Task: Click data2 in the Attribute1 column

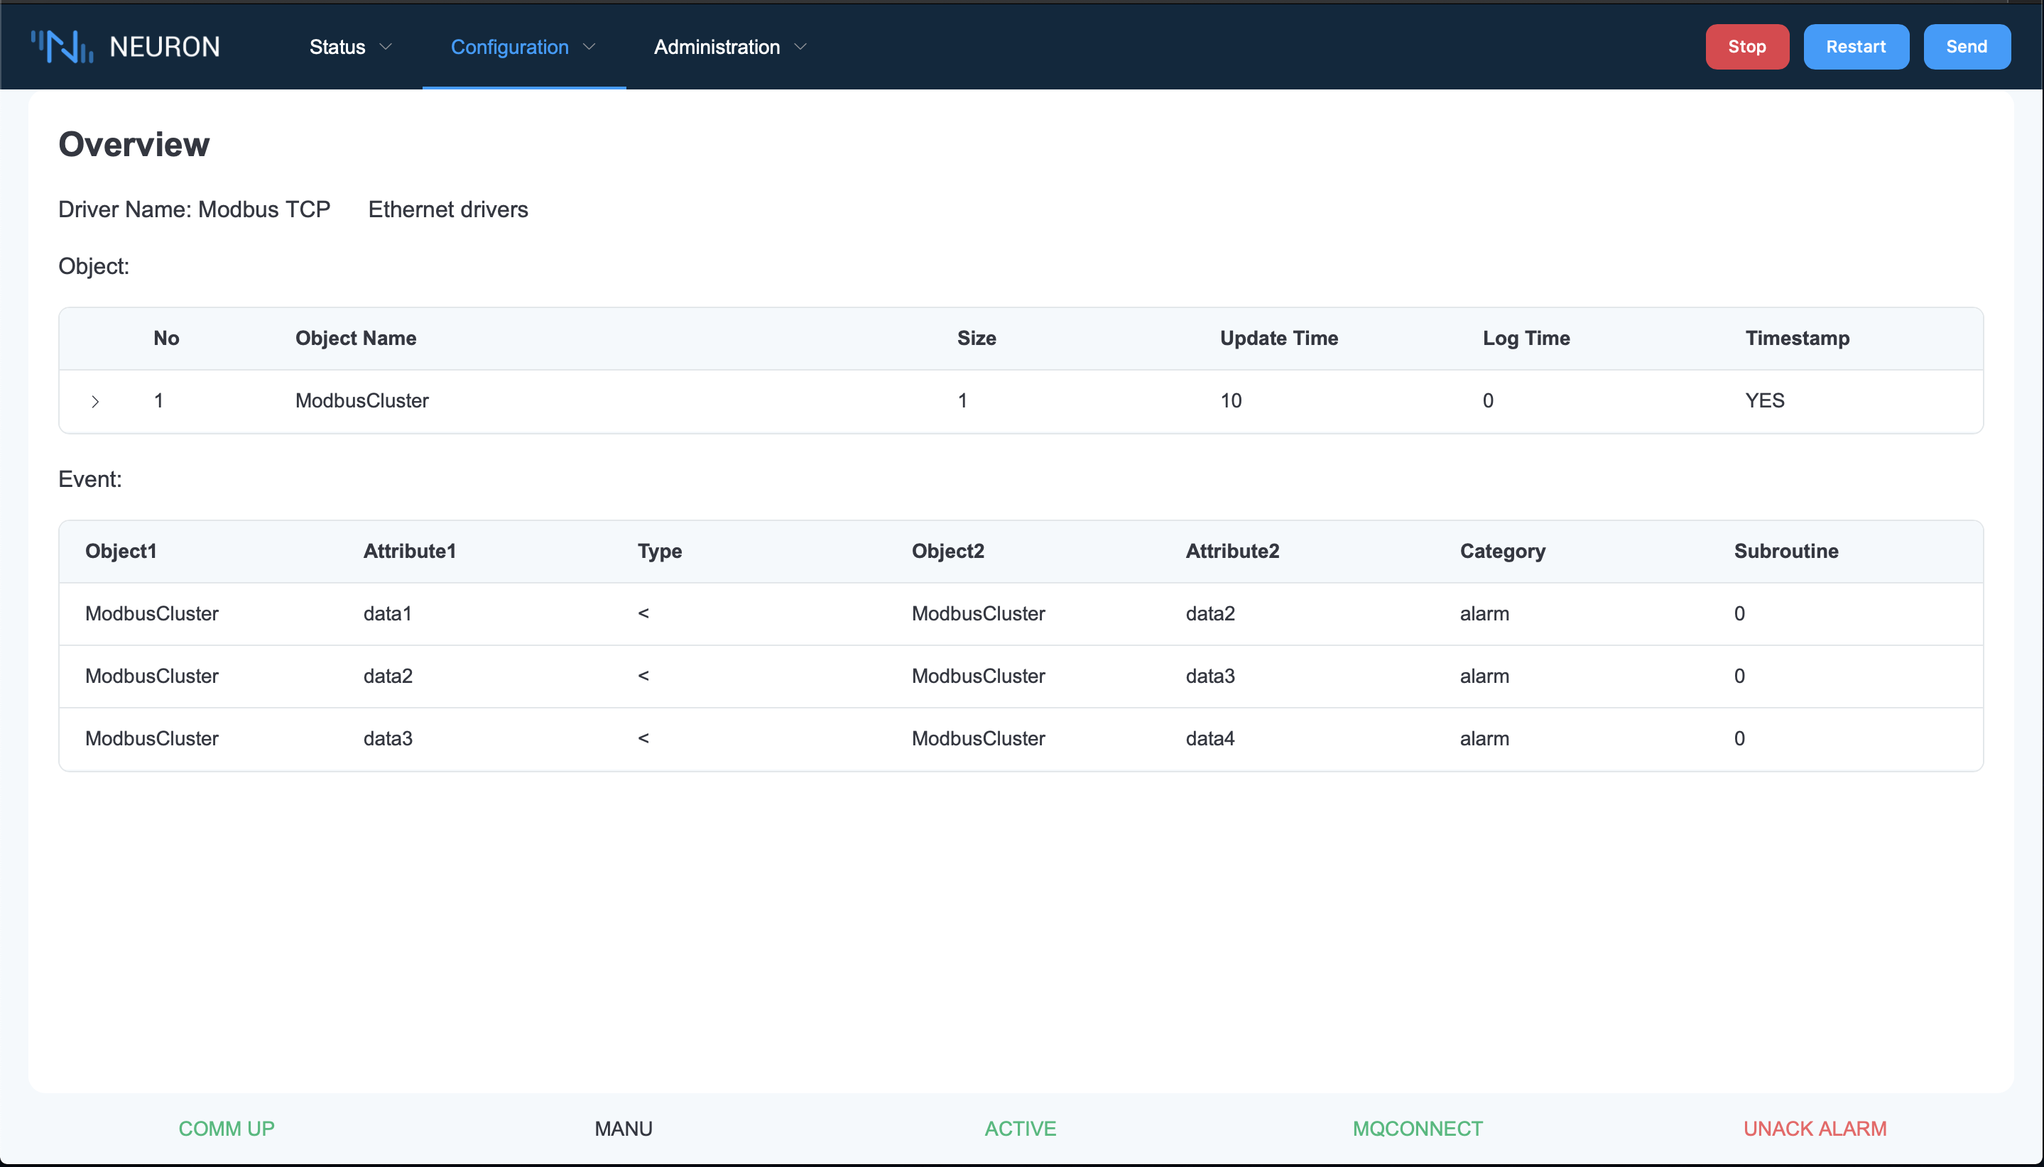Action: click(387, 676)
